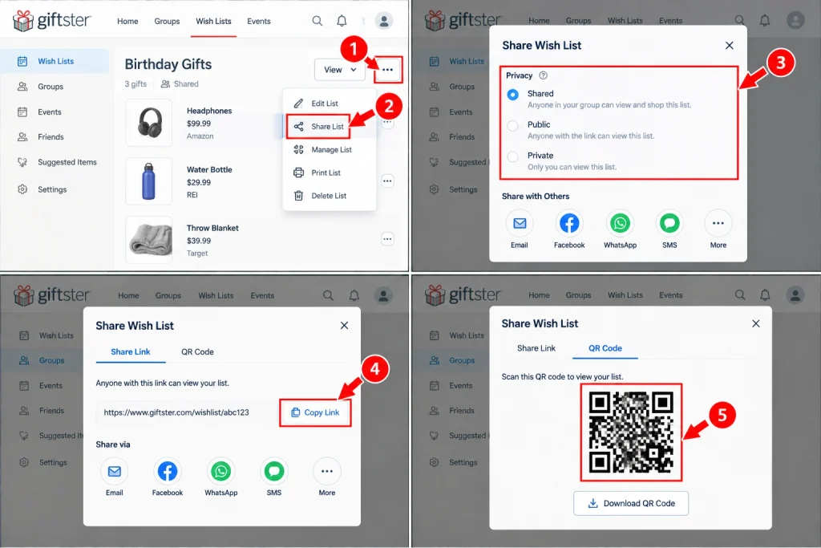Choose Manage List from the menu
The height and width of the screenshot is (548, 821).
click(x=329, y=149)
